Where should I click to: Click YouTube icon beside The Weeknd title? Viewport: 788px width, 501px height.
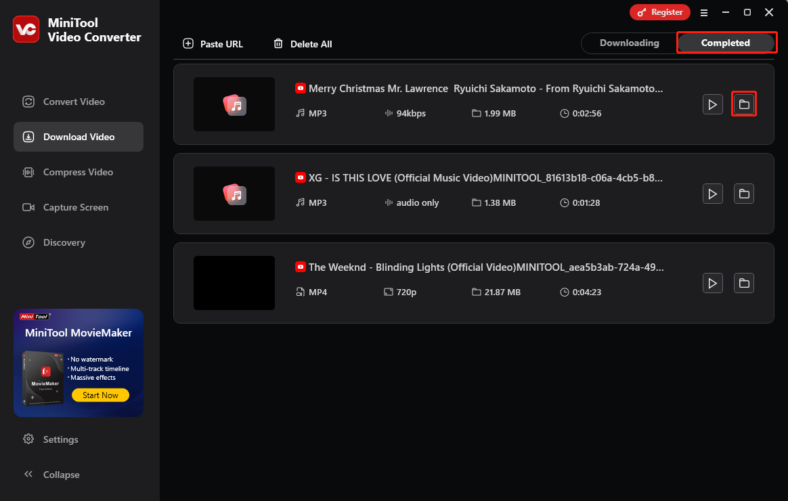300,267
